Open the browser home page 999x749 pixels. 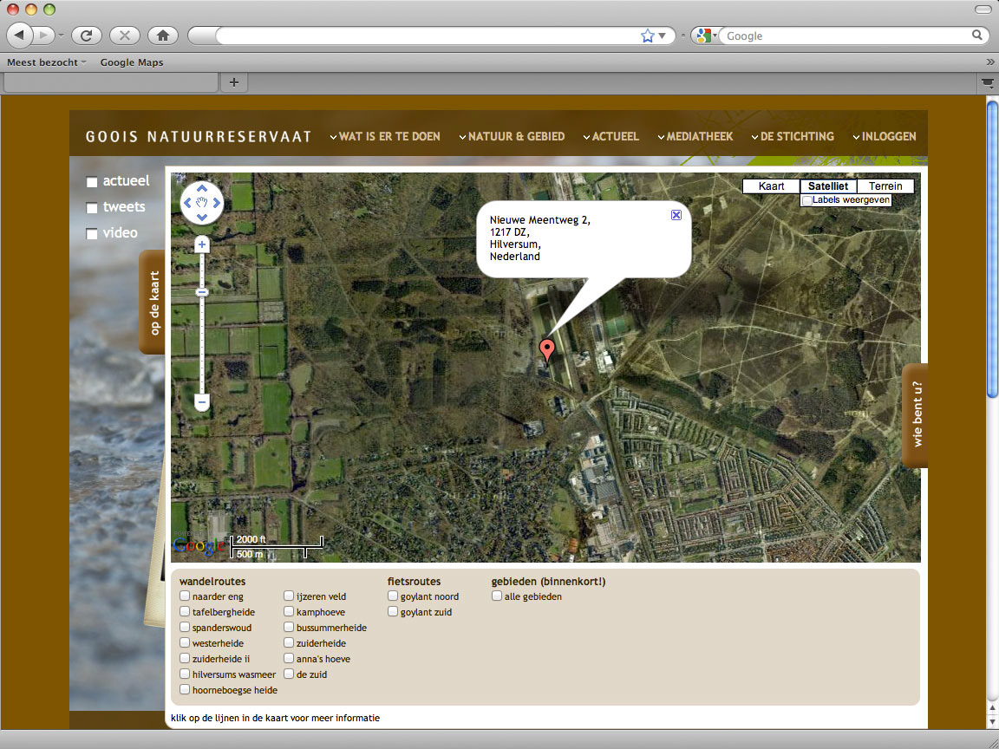162,36
